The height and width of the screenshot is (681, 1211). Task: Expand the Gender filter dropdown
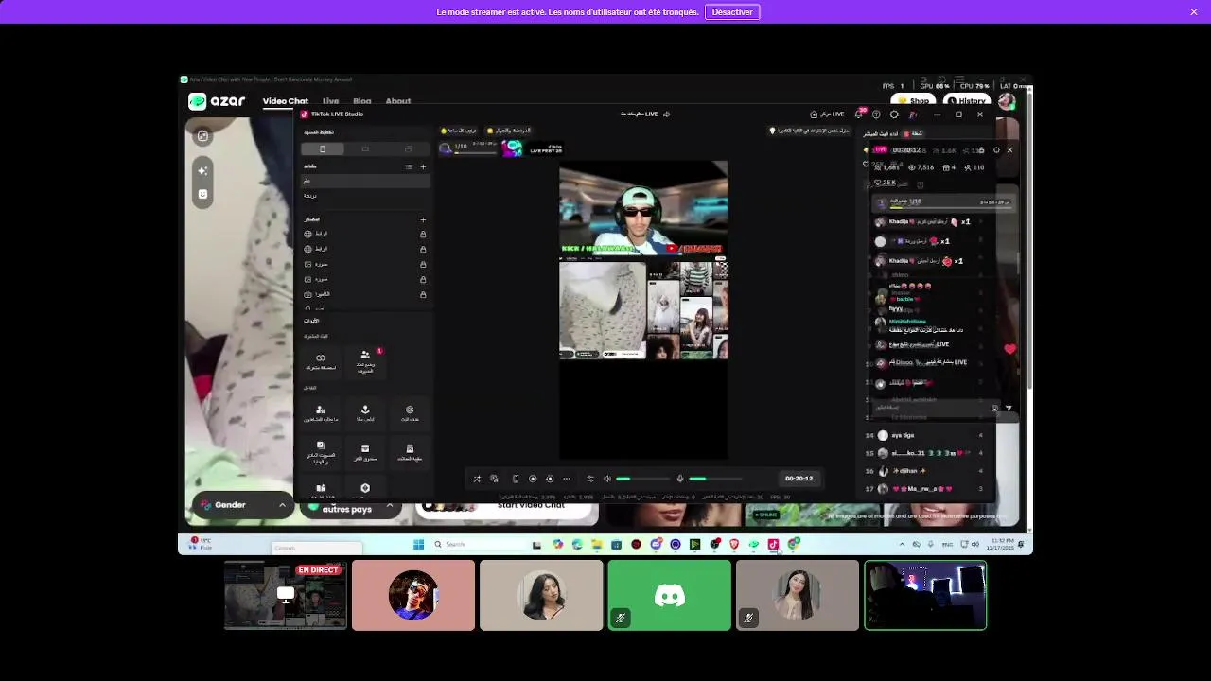point(243,505)
